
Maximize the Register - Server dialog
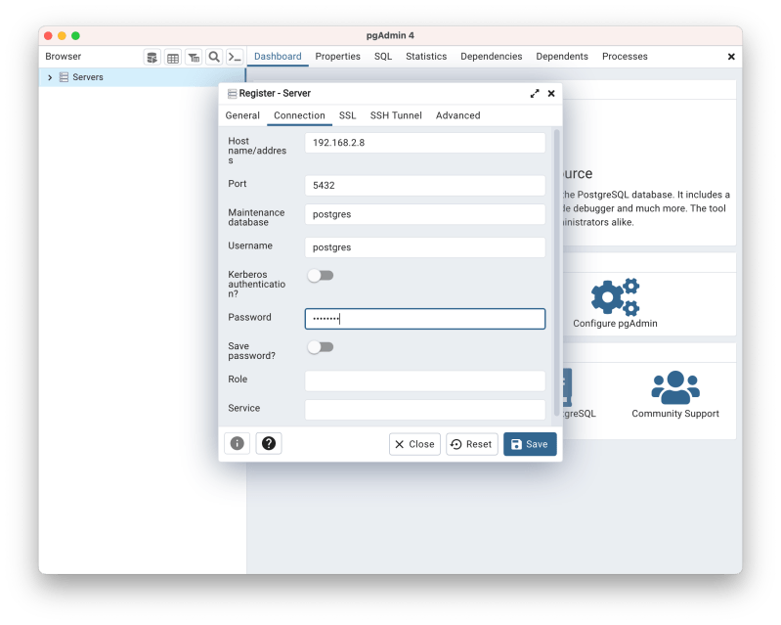tap(535, 94)
